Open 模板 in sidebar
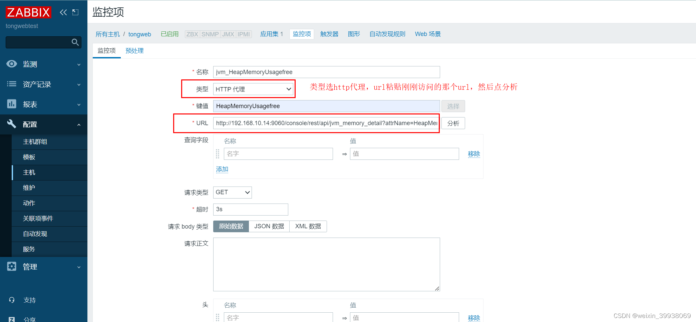This screenshot has height=322, width=696. click(x=49, y=157)
